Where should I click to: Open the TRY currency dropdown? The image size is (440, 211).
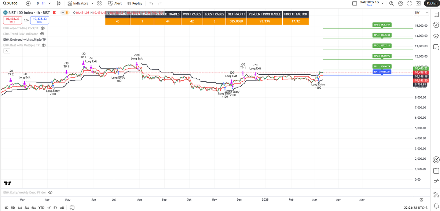tap(421, 13)
